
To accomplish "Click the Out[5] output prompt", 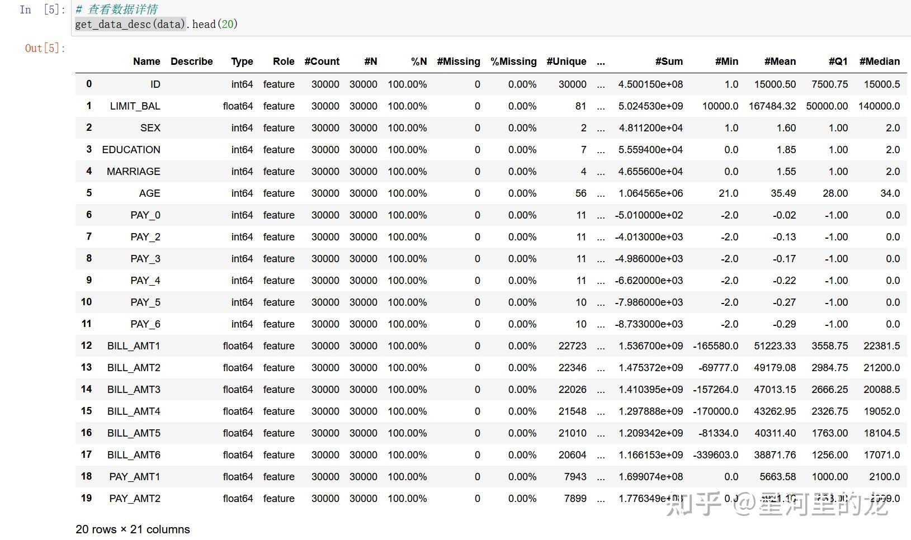I will [45, 48].
